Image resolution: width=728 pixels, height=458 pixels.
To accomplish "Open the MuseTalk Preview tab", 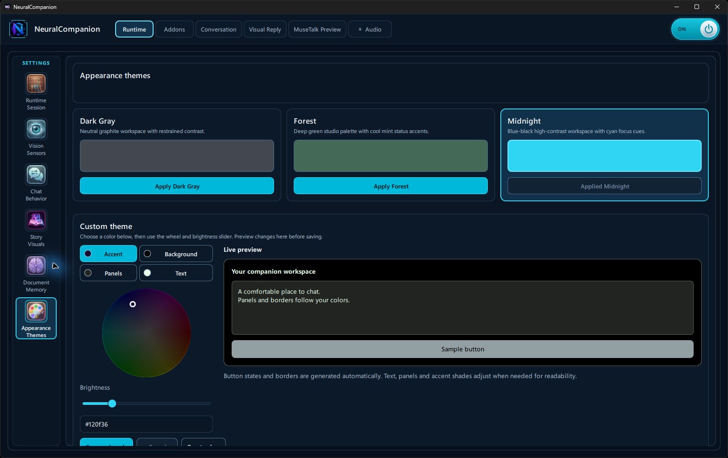I will pyautogui.click(x=317, y=29).
